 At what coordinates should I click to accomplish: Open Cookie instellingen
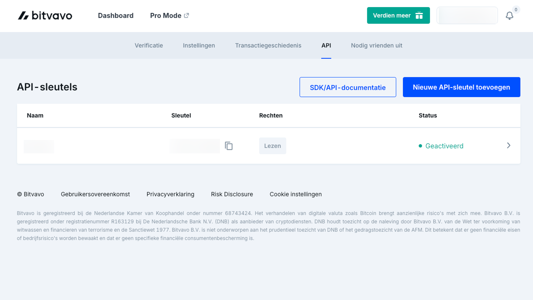coord(295,194)
